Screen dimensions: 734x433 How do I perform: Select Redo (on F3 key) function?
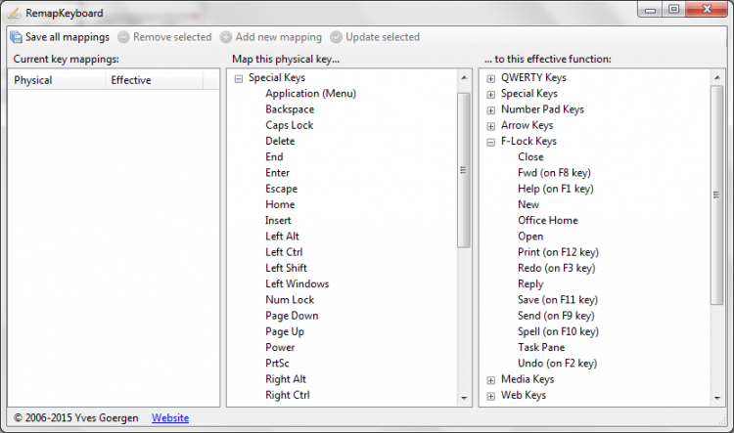(x=557, y=269)
